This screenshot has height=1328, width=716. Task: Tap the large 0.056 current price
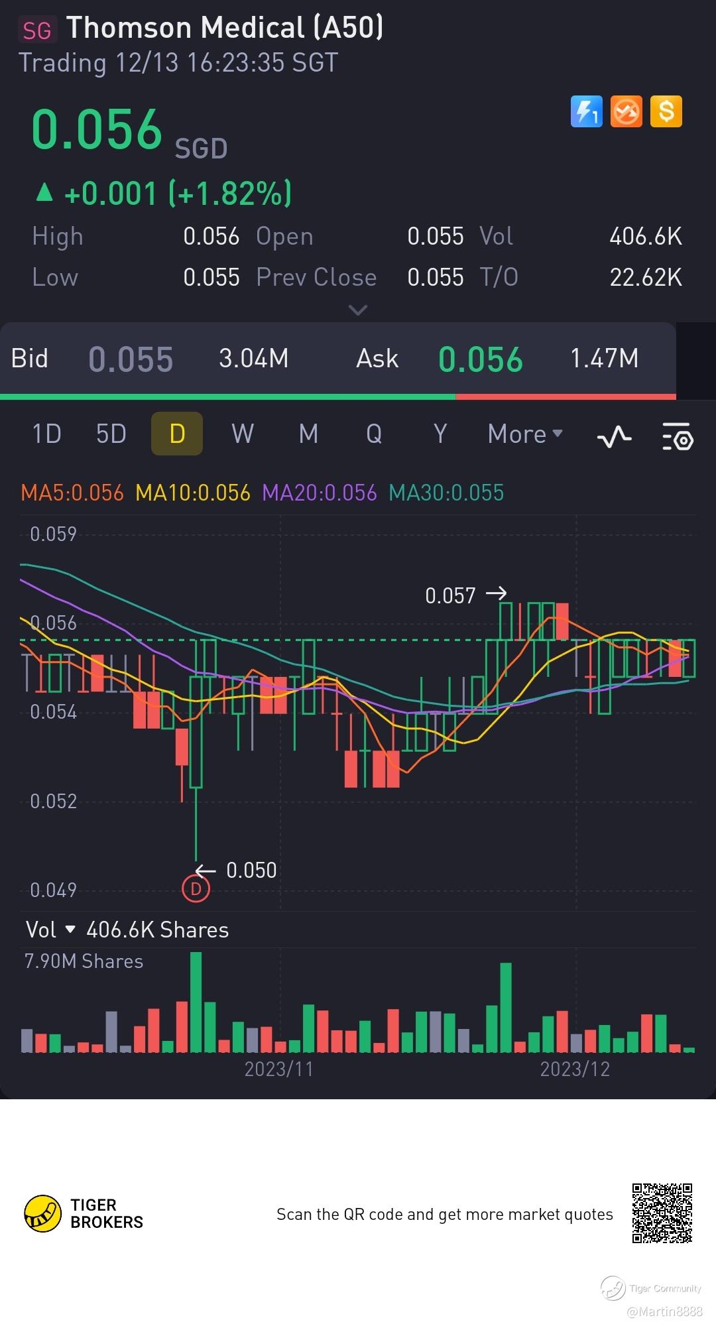pyautogui.click(x=97, y=129)
